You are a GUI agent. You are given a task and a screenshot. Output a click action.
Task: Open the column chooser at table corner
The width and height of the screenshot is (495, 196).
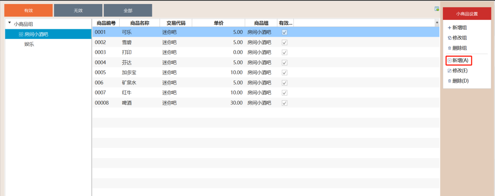(437, 23)
